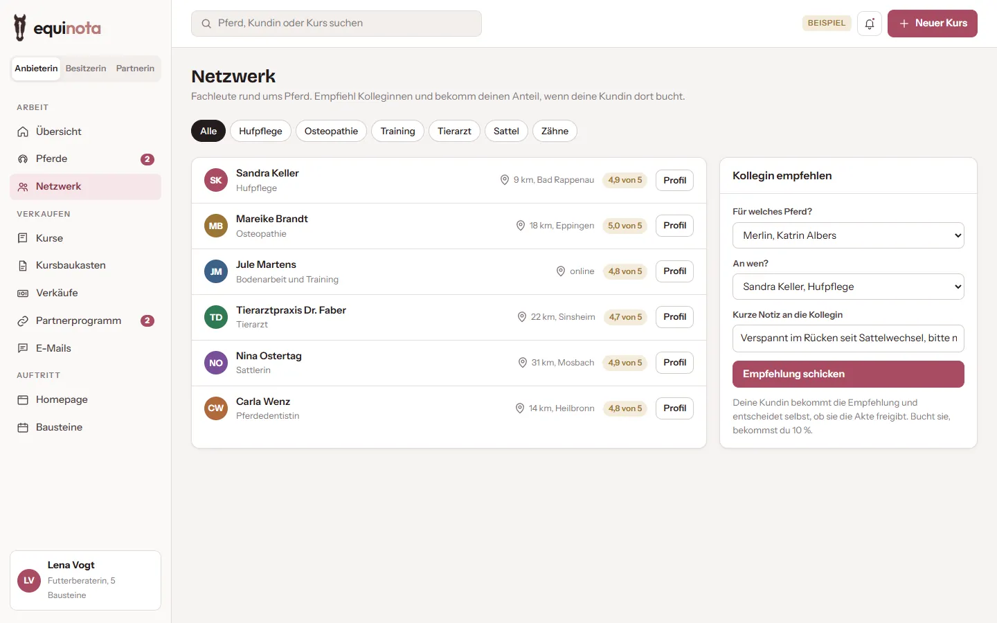Click Carla Wenz's CW avatar
The height and width of the screenshot is (623, 997).
click(x=216, y=408)
